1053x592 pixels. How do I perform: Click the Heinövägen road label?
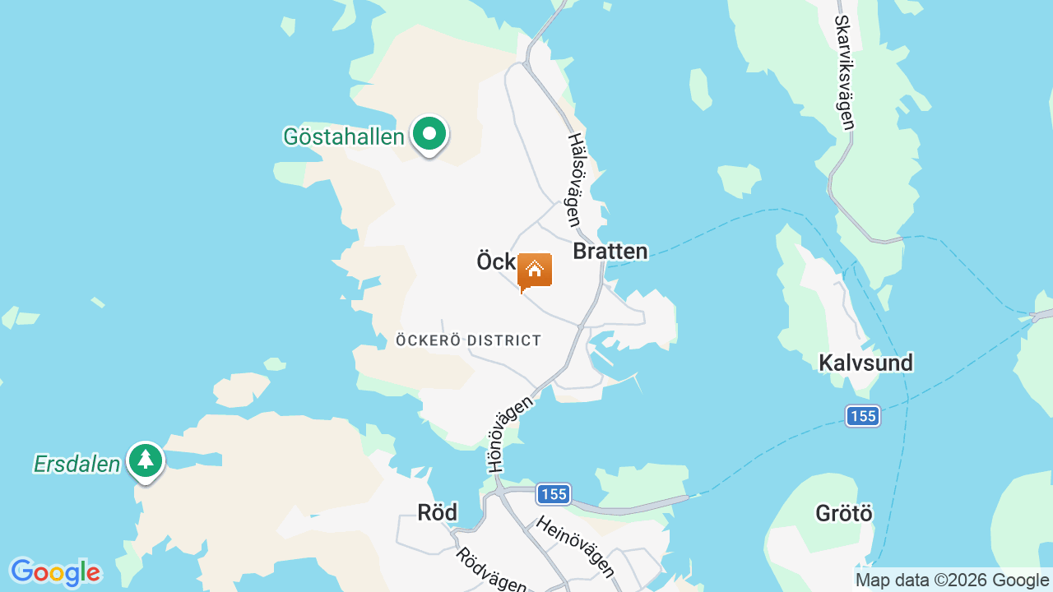tap(575, 547)
